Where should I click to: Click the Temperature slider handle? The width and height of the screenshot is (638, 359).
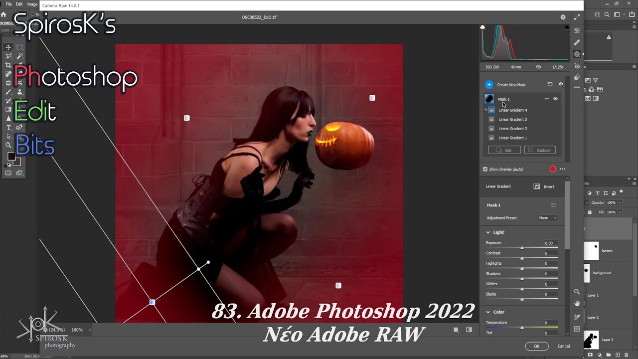[x=522, y=328]
